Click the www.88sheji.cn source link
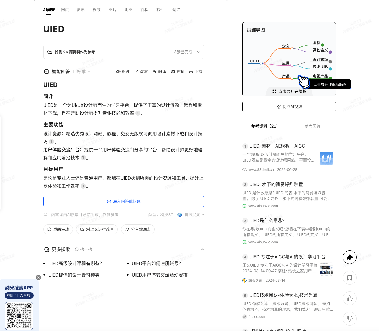This screenshot has width=379, height=331. 261,170
